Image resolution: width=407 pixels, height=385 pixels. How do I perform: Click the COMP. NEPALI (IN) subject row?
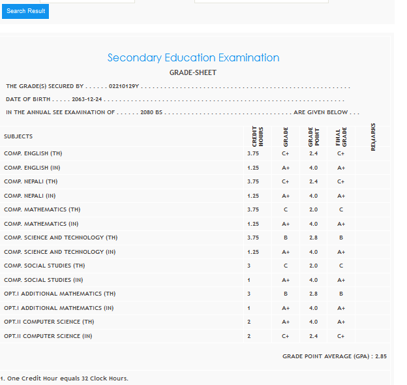tap(30, 196)
